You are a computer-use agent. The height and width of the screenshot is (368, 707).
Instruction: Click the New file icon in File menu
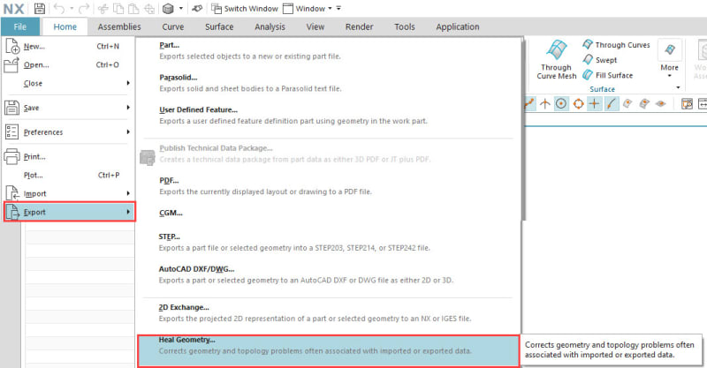pos(11,46)
